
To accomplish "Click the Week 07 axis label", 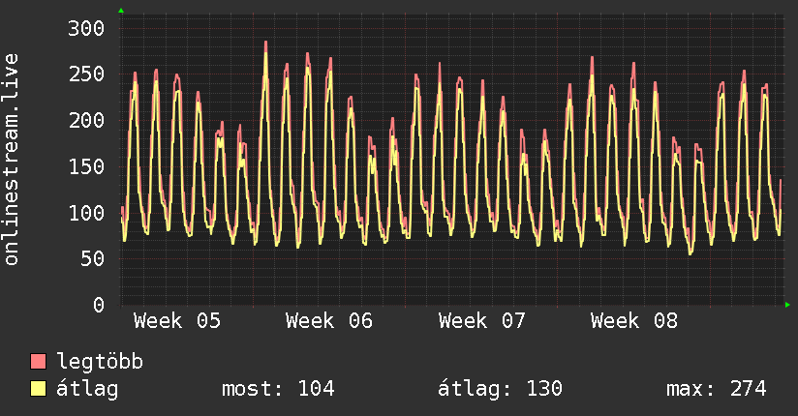I will tap(481, 321).
